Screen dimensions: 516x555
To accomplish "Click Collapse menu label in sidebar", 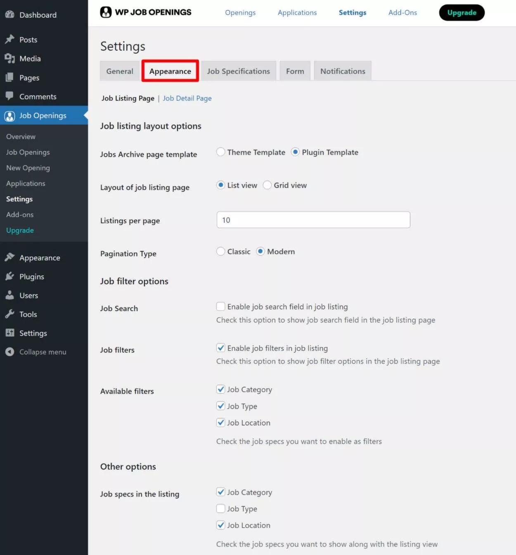I will 43,352.
